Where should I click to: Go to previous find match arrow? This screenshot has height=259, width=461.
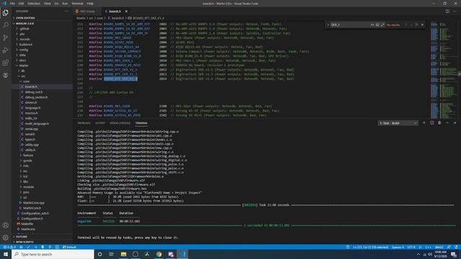pos(406,25)
